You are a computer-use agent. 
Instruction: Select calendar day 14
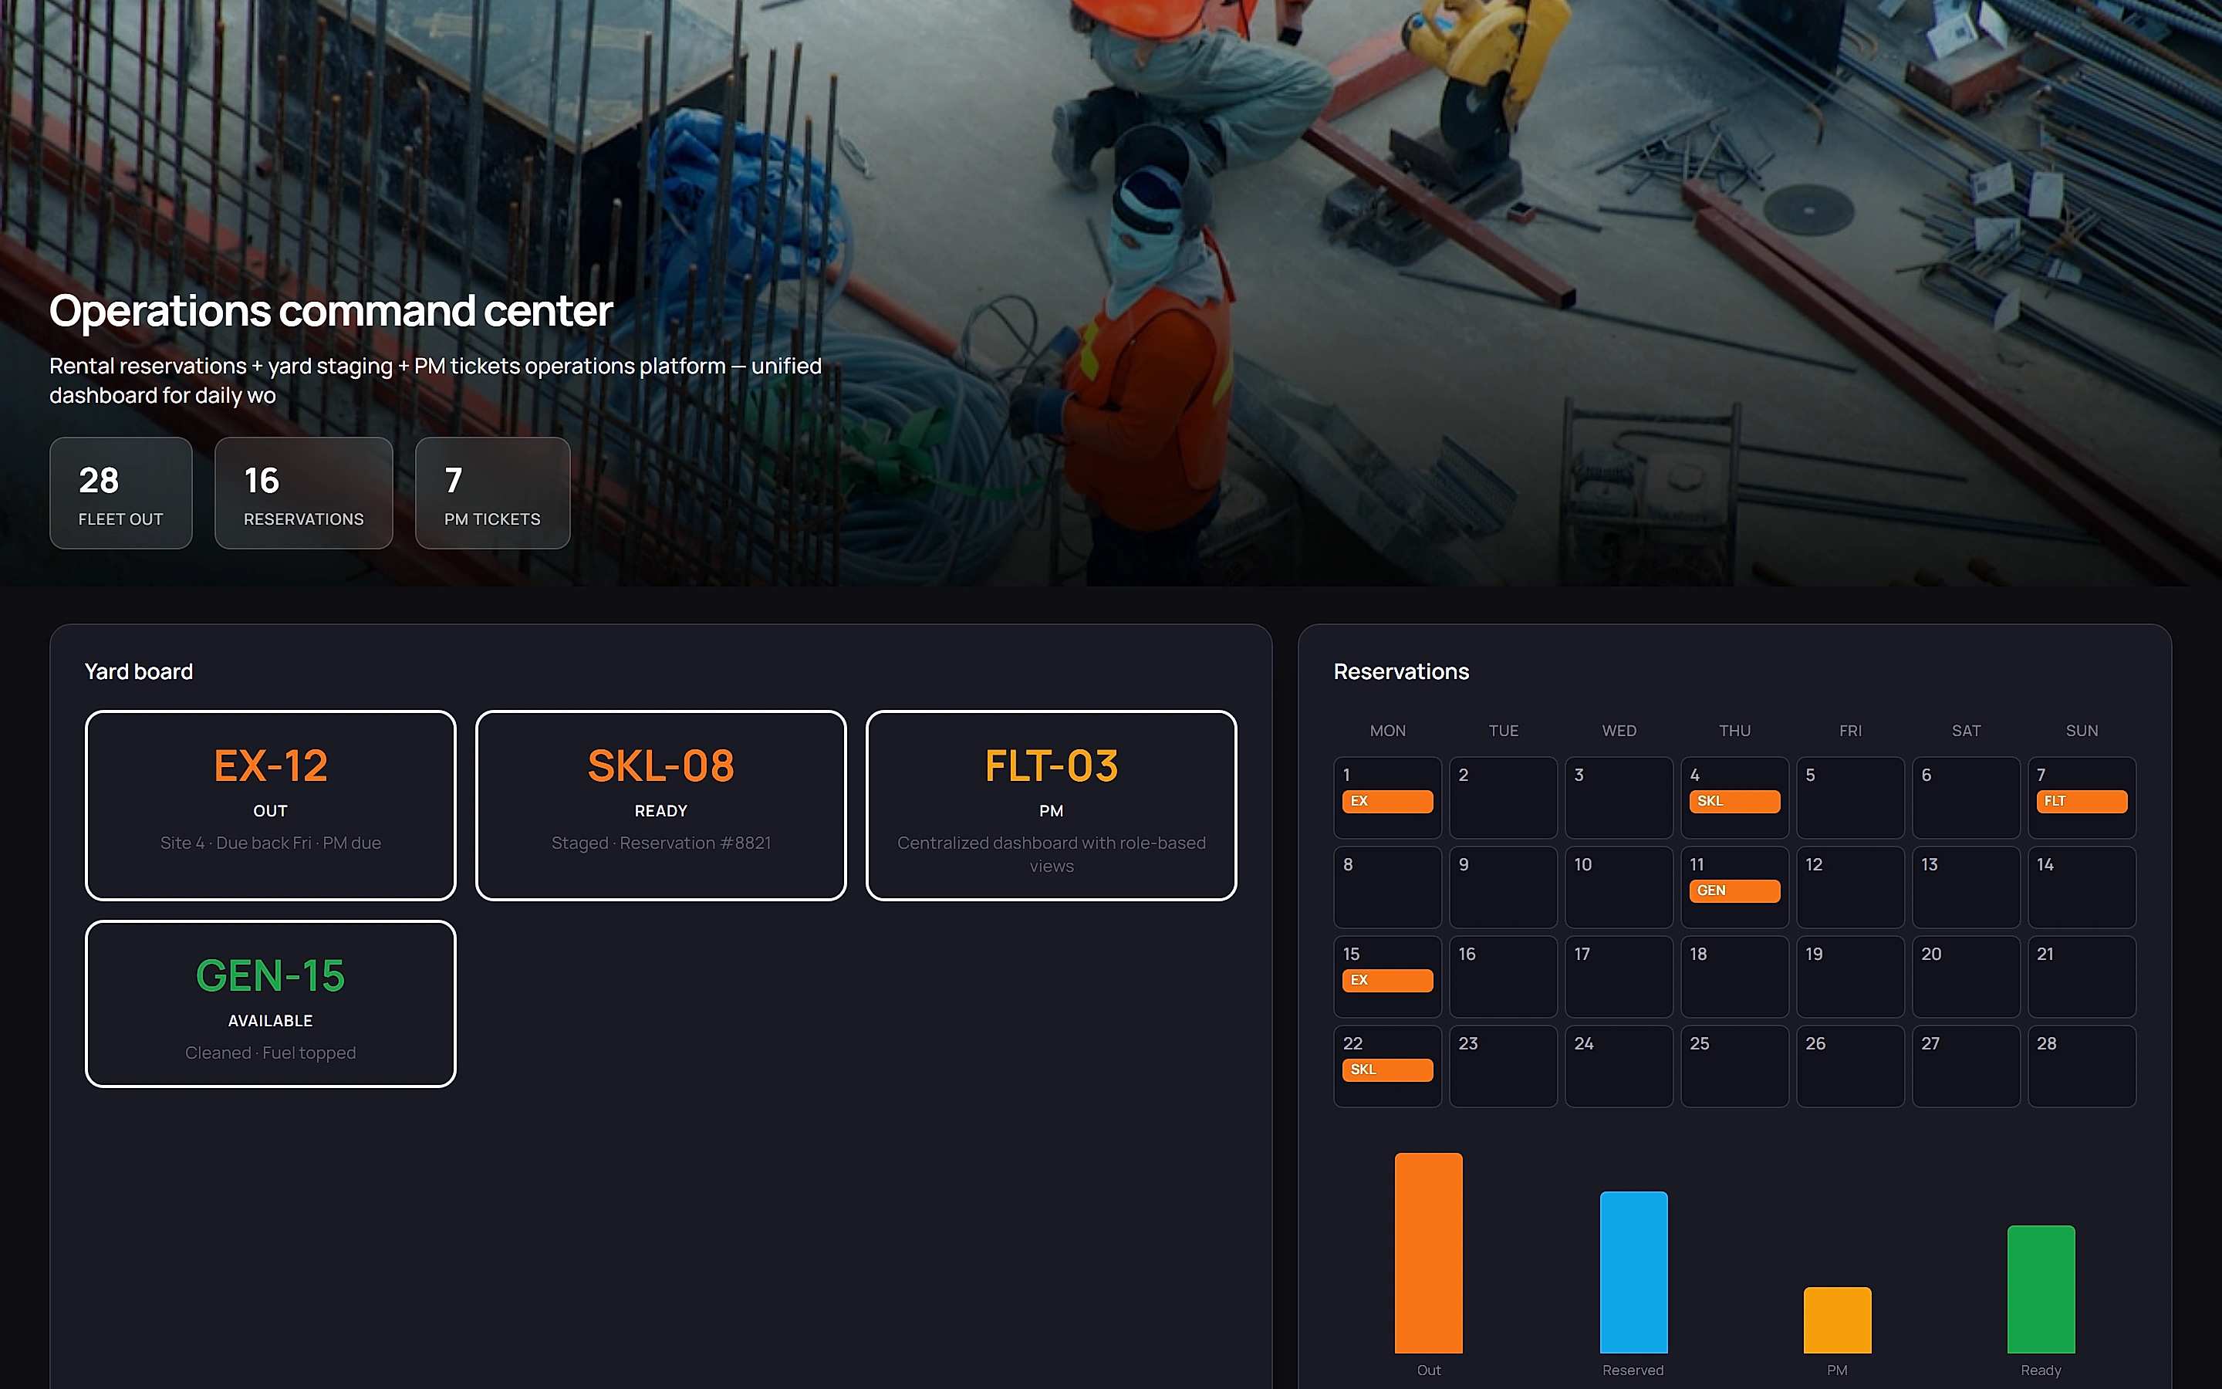point(2082,887)
